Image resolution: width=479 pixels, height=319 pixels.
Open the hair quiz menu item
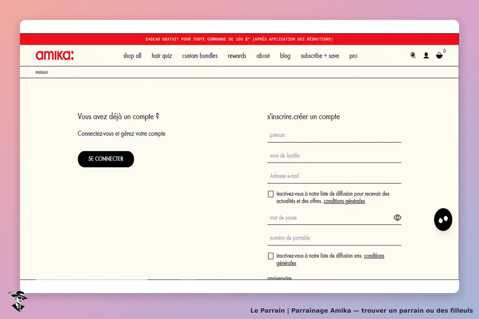pyautogui.click(x=162, y=56)
